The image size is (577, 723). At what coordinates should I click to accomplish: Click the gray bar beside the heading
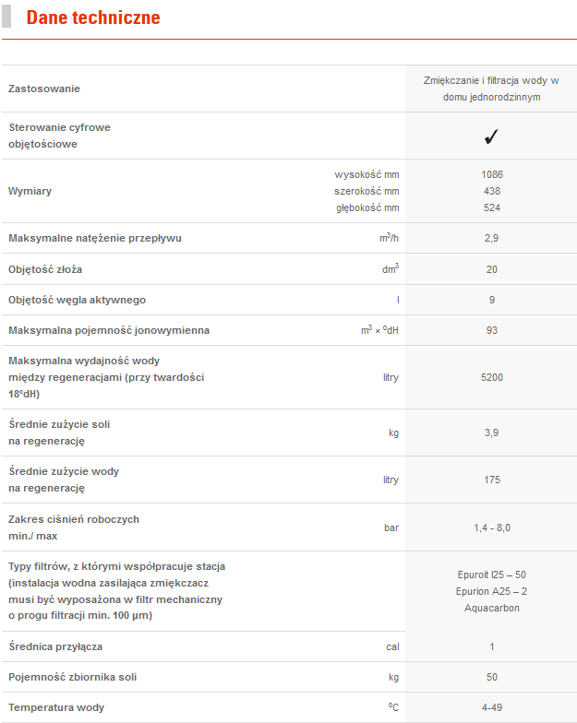pyautogui.click(x=7, y=17)
